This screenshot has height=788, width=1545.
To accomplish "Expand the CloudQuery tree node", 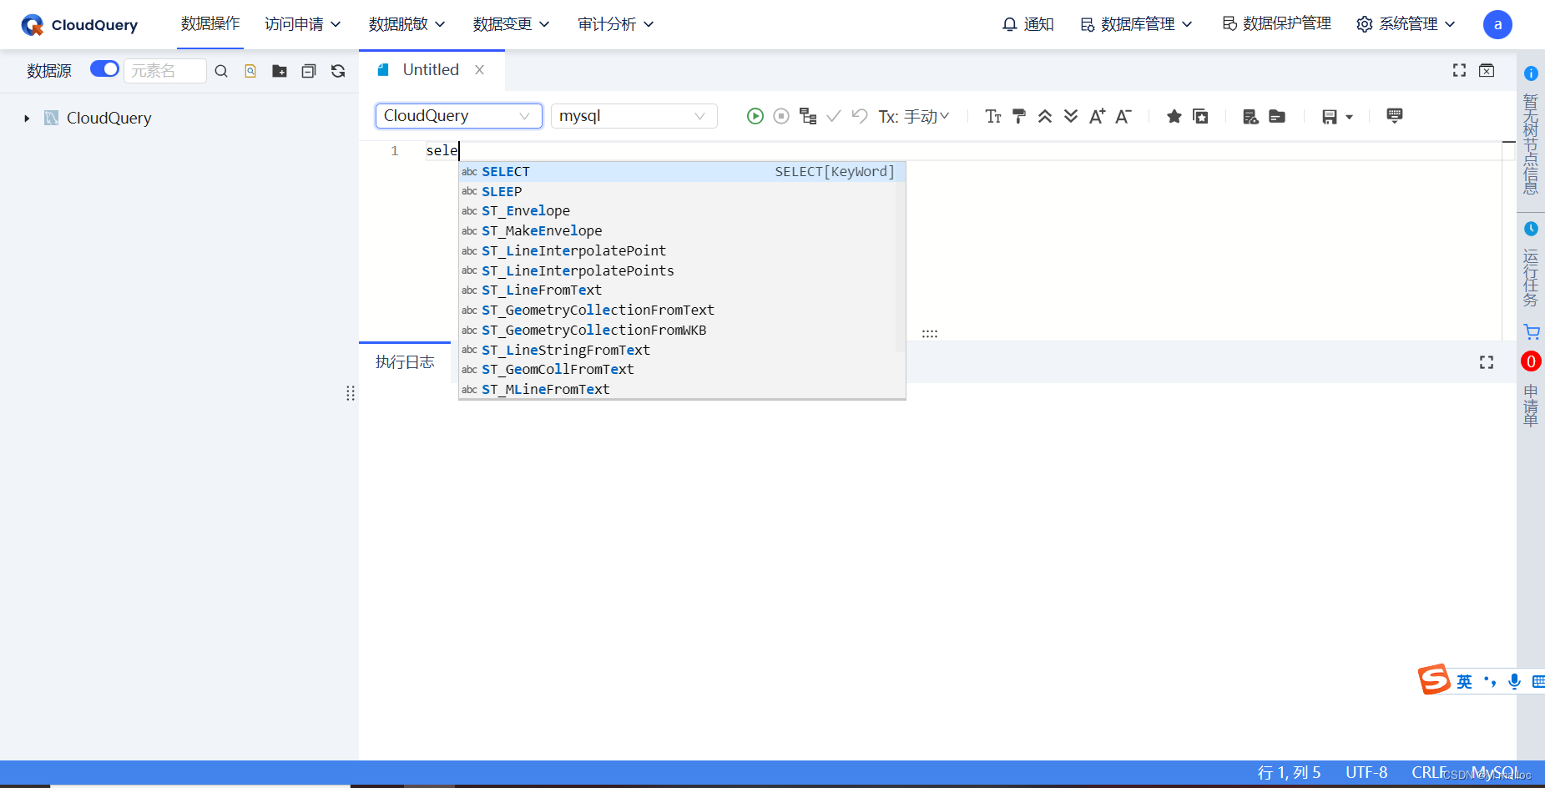I will 27,119.
